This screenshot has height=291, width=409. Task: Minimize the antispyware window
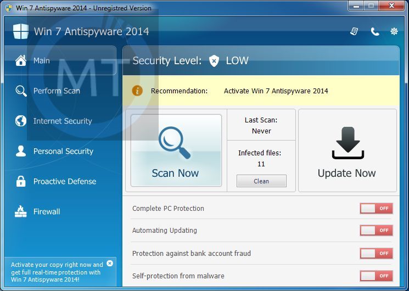click(356, 5)
